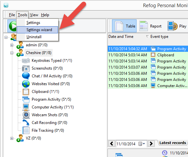
Task: Open Computer Activity (1*/1) log
Action: (53, 107)
